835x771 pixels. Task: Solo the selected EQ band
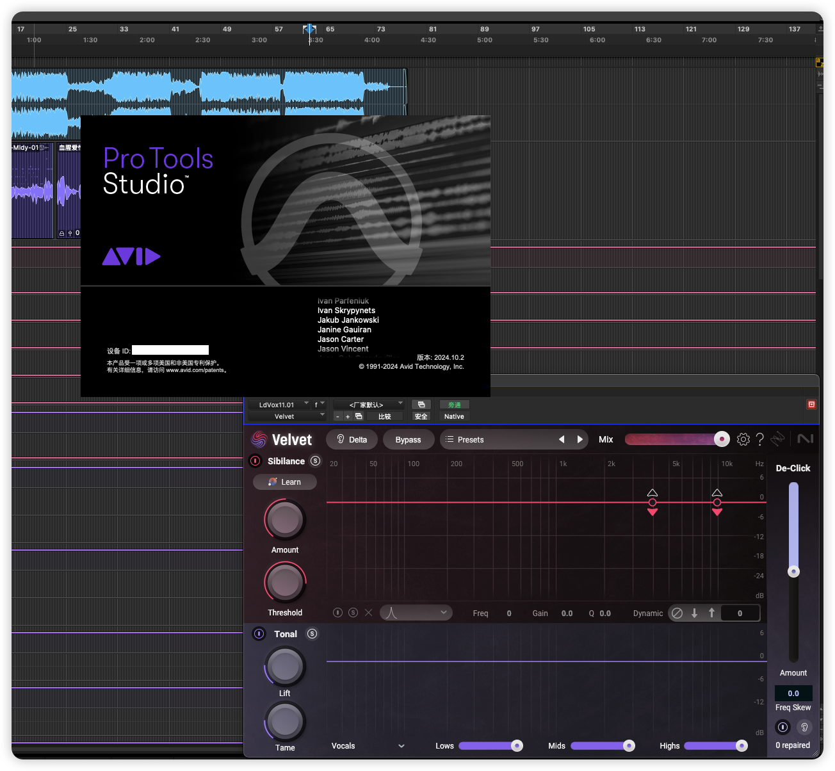(353, 613)
